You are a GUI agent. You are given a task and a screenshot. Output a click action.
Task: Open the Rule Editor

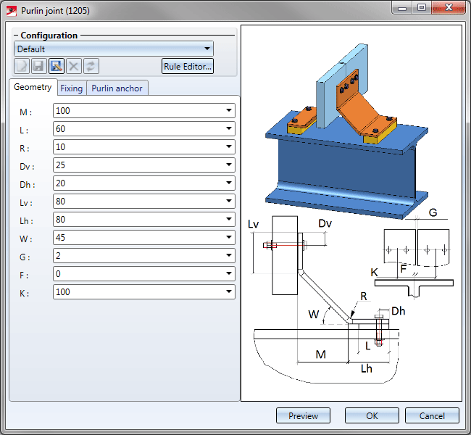click(187, 67)
